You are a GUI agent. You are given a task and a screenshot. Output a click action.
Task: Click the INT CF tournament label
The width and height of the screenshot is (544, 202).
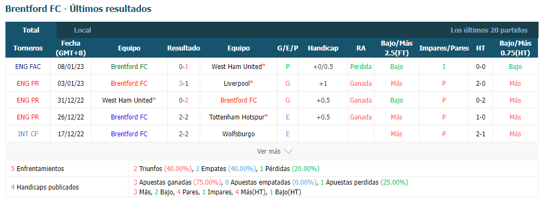28,134
